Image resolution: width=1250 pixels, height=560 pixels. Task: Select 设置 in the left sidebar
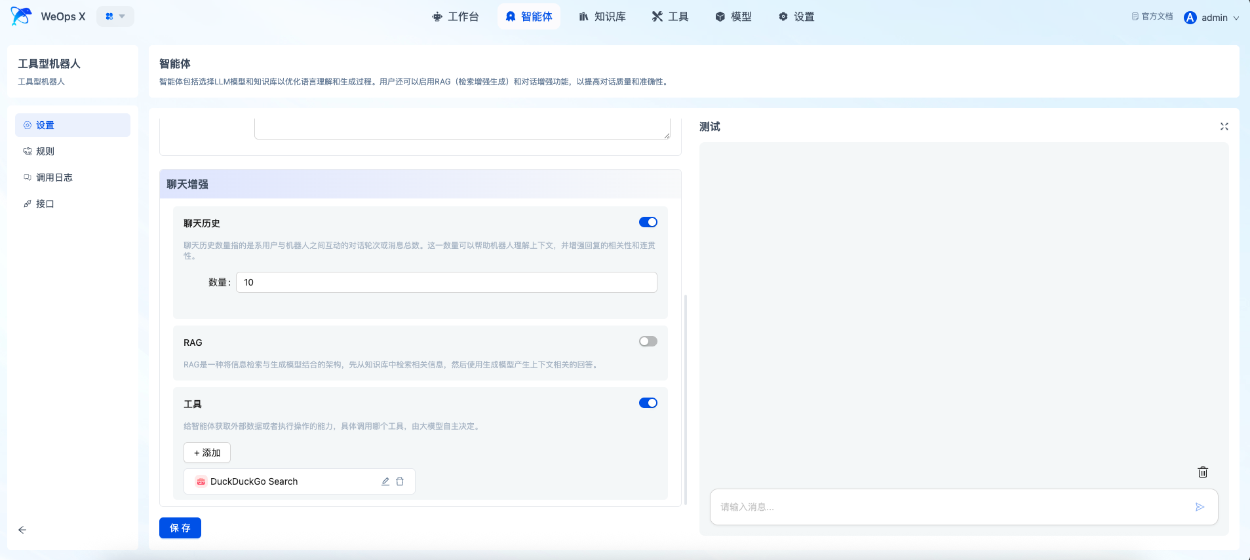(73, 125)
